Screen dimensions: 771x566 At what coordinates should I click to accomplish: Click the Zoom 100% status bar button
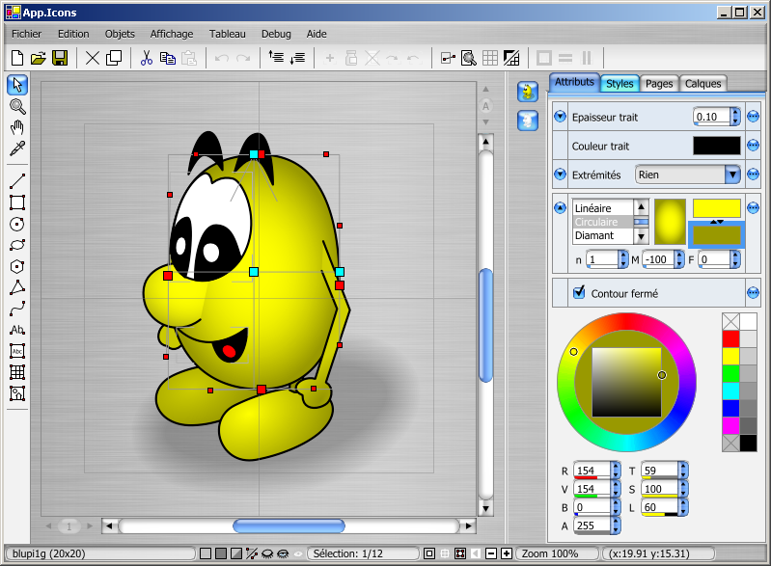click(555, 554)
